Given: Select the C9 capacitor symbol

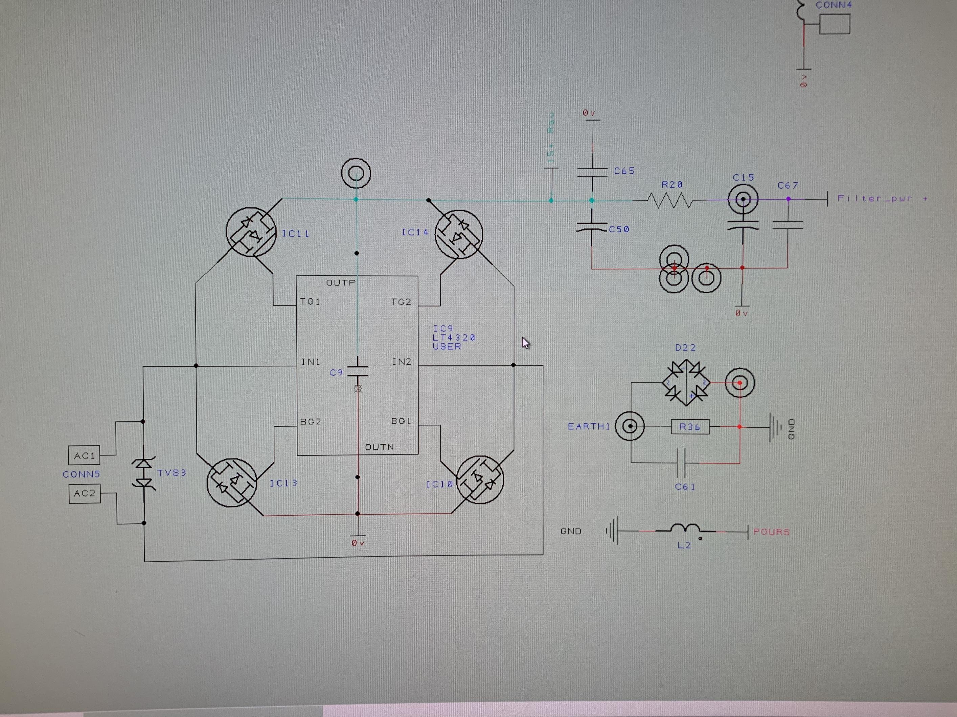Looking at the screenshot, I should pyautogui.click(x=358, y=371).
